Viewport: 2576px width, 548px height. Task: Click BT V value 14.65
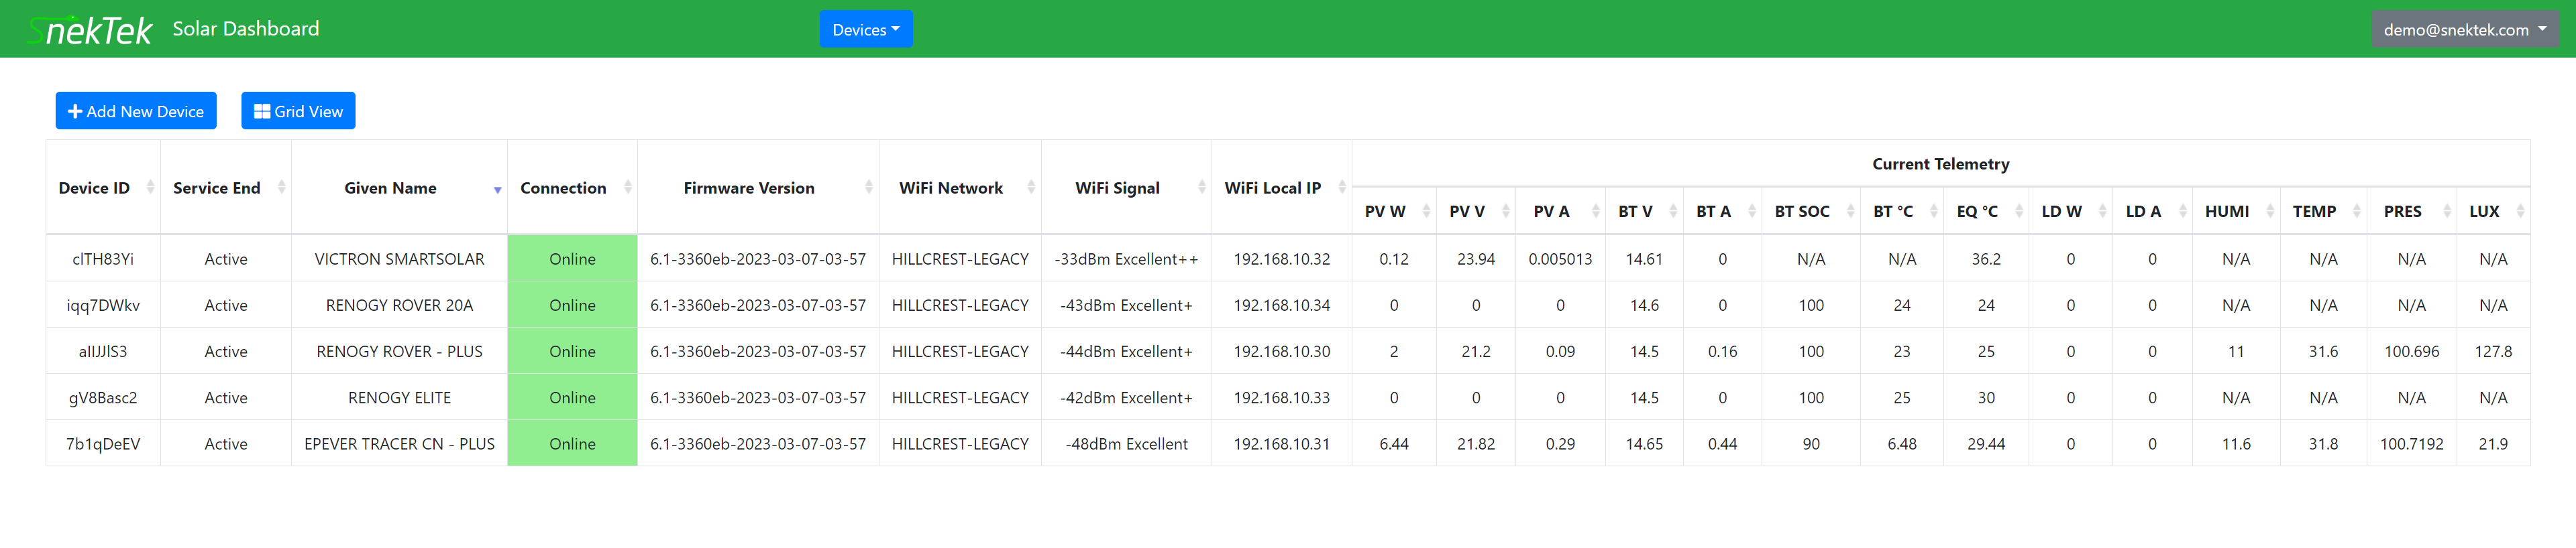1644,444
